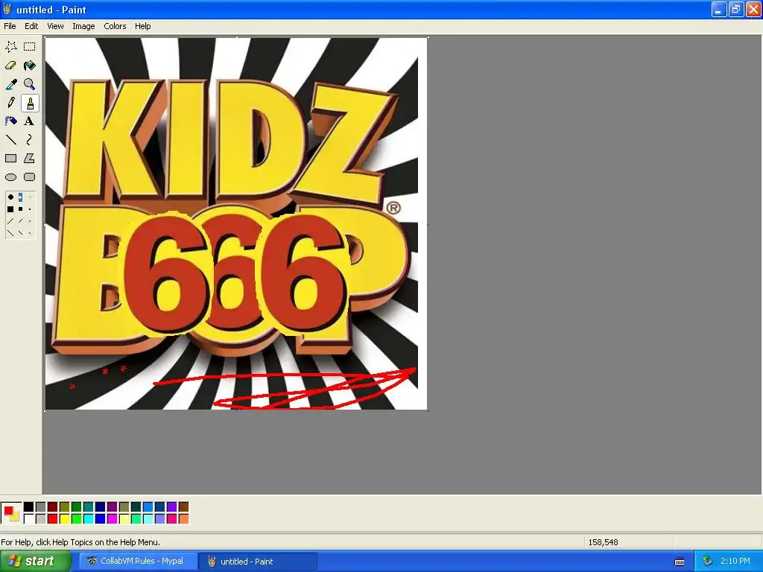Viewport: 763px width, 572px height.
Task: Select the large square brush shape
Action: [x=10, y=209]
